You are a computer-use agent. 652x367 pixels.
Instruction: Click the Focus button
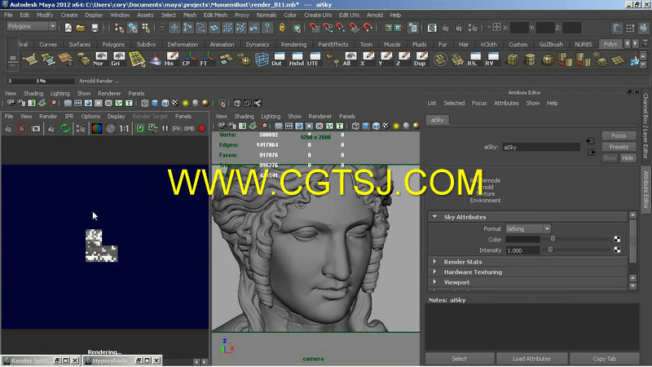point(619,135)
